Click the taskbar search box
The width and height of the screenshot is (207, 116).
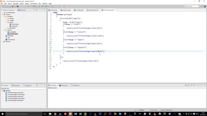pos(24,114)
